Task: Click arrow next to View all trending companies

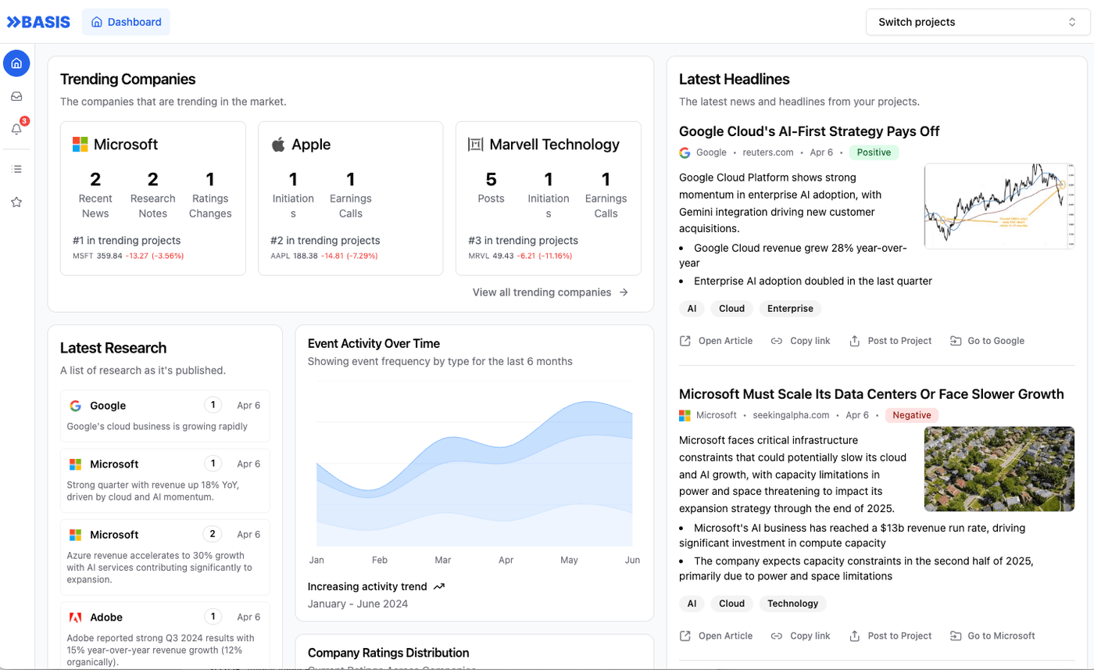Action: pos(624,292)
